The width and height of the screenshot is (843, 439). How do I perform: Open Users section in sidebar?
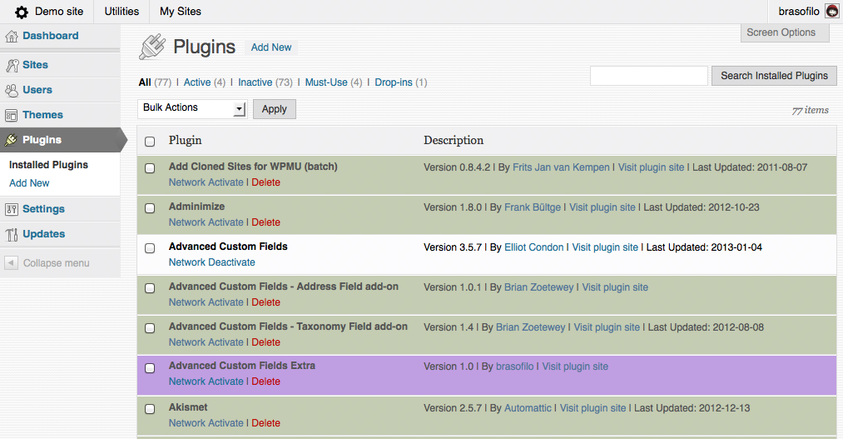pos(37,90)
